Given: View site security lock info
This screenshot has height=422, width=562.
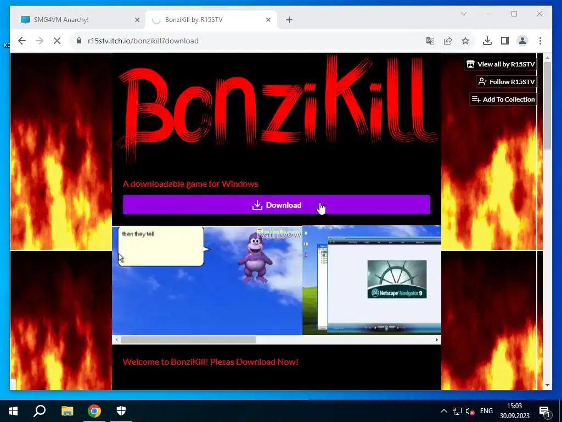Looking at the screenshot, I should tap(79, 41).
